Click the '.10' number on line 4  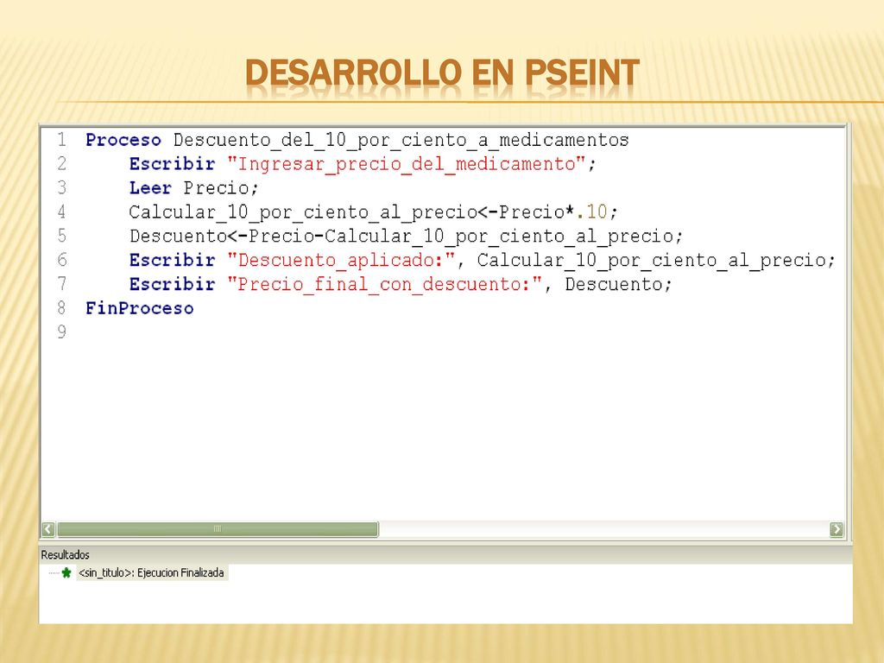tap(591, 212)
